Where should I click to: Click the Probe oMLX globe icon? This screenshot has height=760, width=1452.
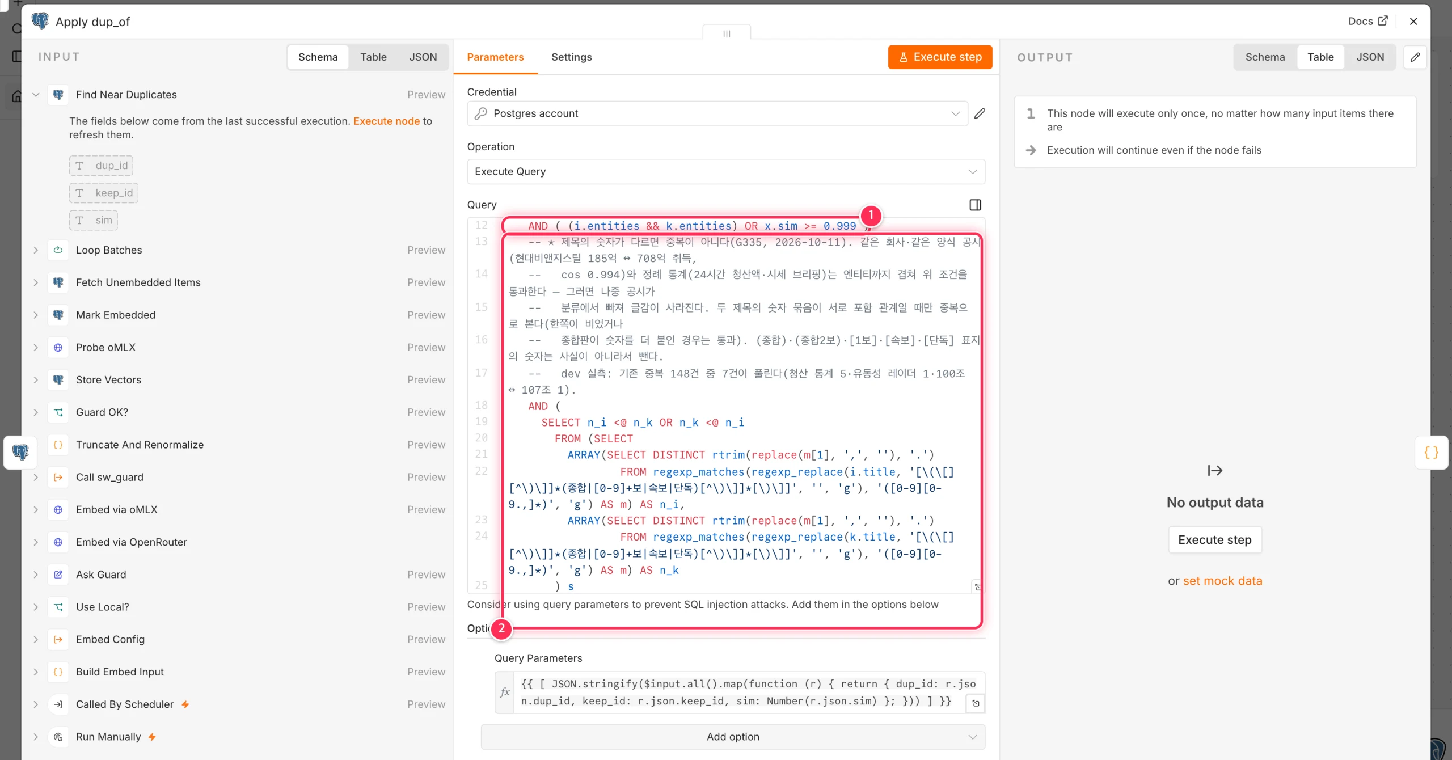pyautogui.click(x=58, y=348)
